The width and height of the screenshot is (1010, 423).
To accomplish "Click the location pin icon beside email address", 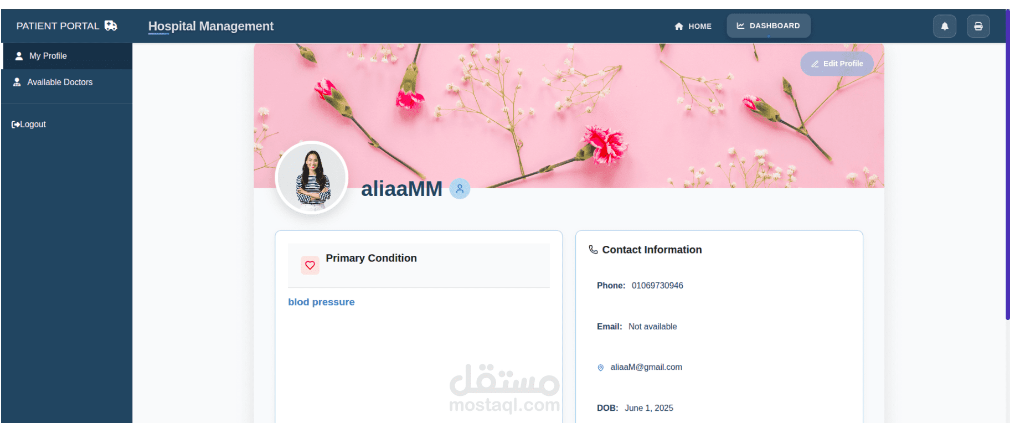I will pos(601,368).
